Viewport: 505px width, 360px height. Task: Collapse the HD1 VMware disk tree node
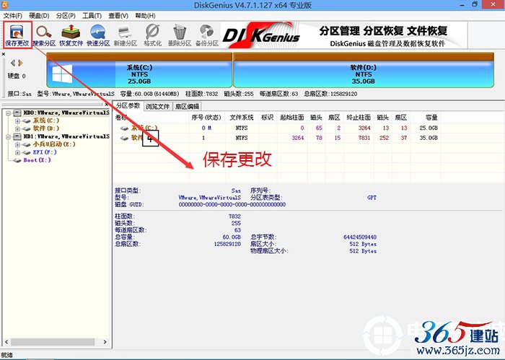[8, 137]
